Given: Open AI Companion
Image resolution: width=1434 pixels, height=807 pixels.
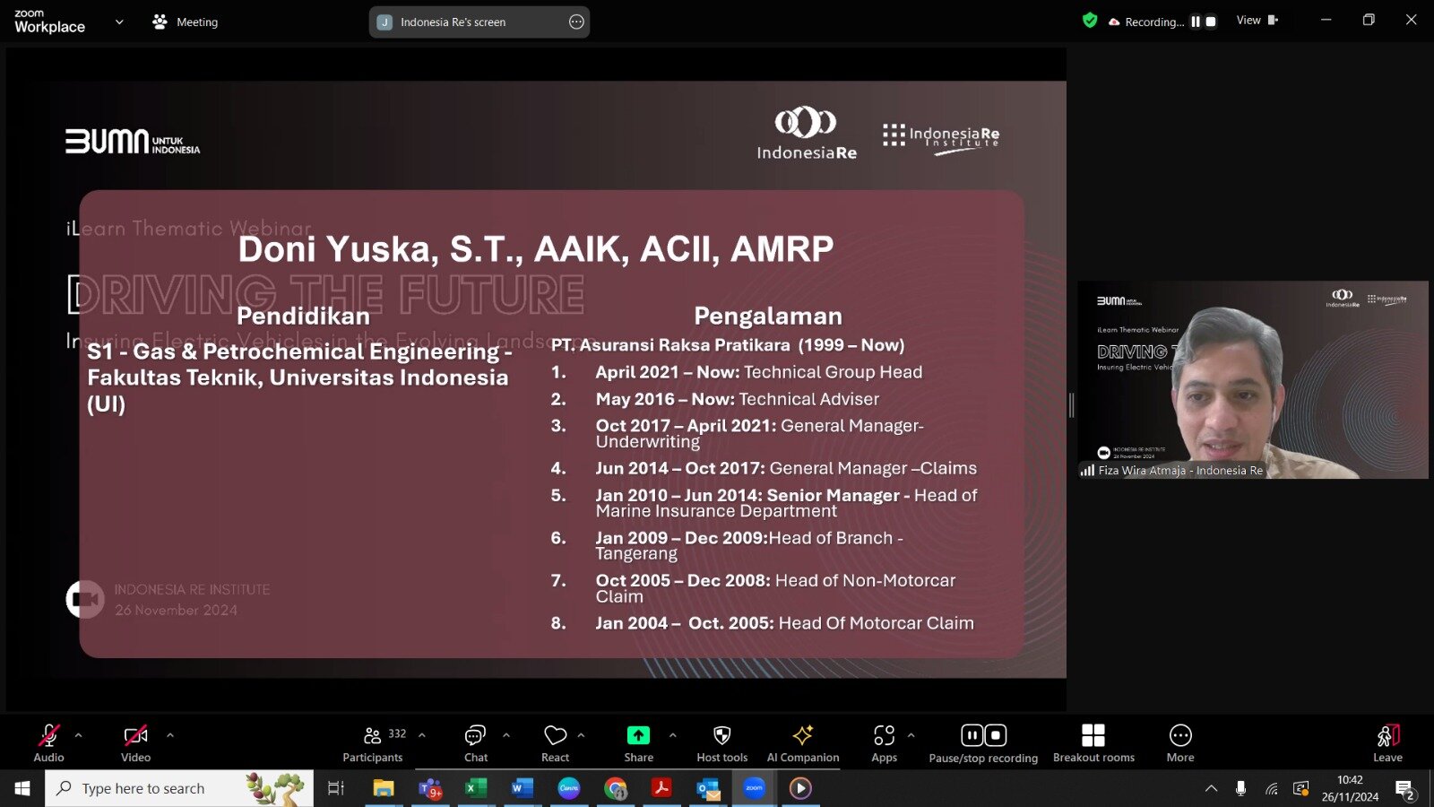Looking at the screenshot, I should point(803,743).
